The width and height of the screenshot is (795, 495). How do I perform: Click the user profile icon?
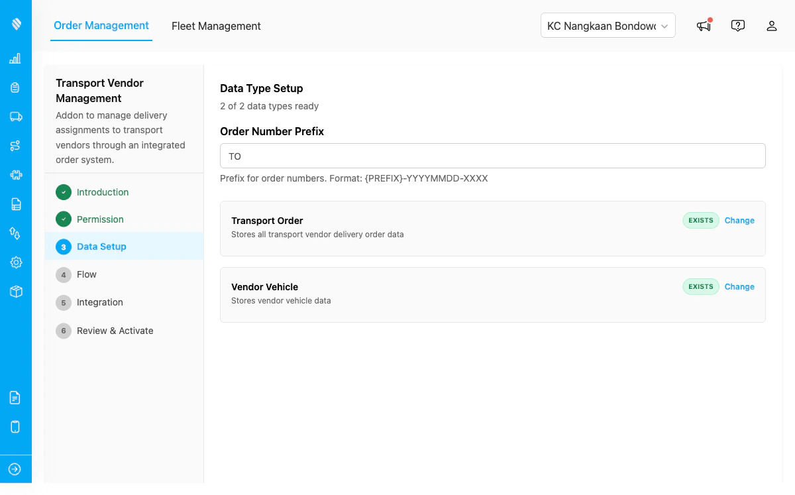tap(771, 26)
